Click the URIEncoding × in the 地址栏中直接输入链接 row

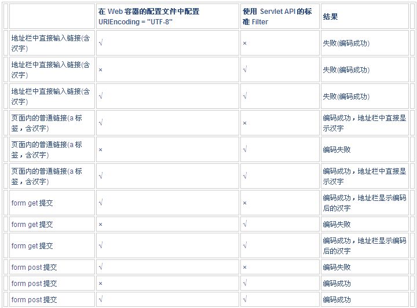pos(101,70)
